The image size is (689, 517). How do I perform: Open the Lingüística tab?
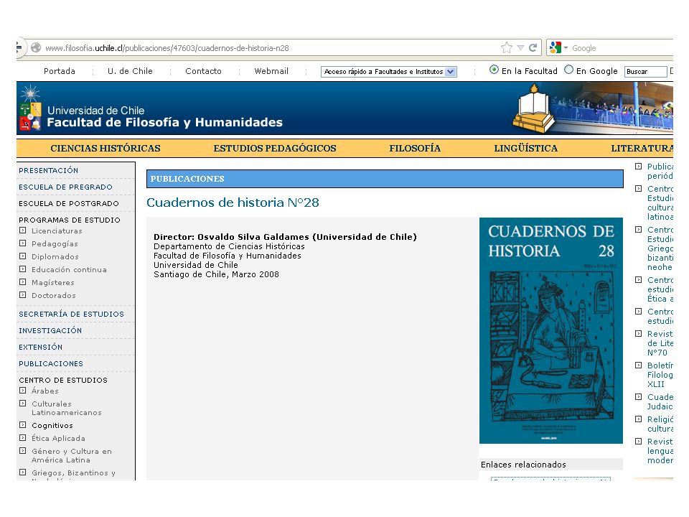click(525, 148)
